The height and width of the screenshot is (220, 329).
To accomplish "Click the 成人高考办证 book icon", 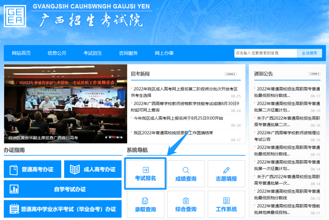I will 75,169.
